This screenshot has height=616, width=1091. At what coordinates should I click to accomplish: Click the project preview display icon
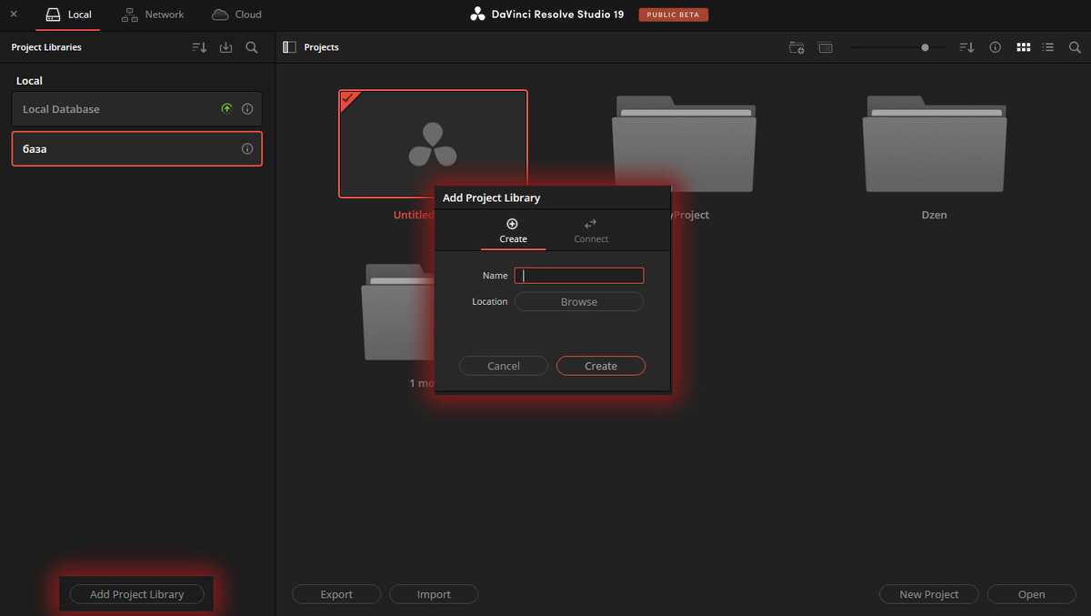click(826, 47)
